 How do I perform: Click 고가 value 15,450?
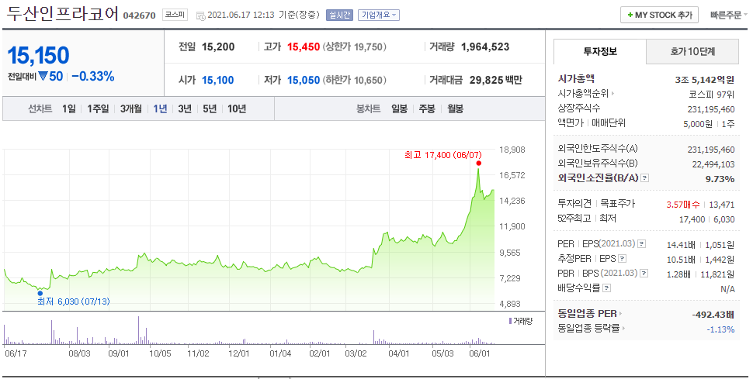point(304,47)
